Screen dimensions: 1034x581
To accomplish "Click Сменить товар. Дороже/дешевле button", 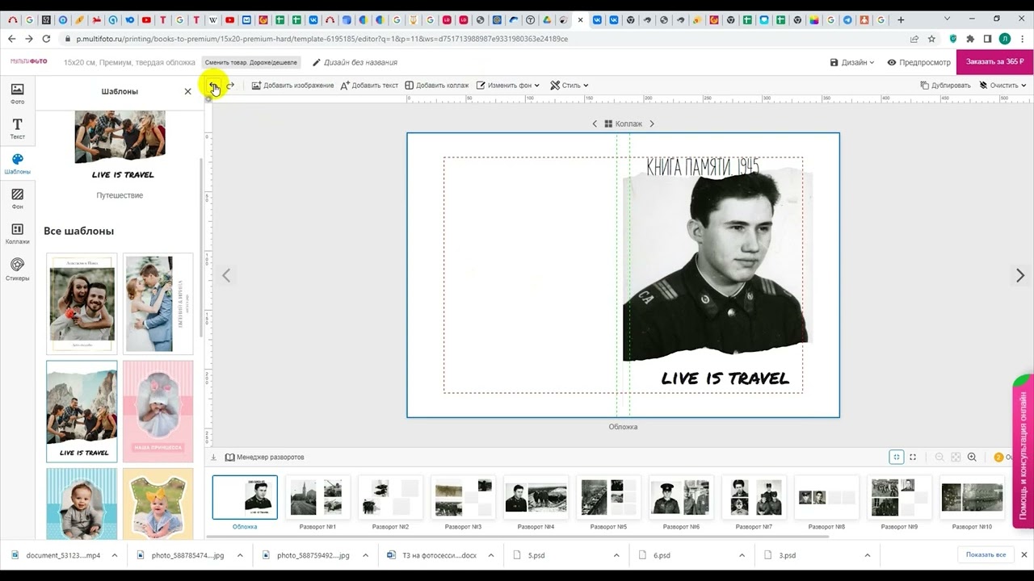I will click(250, 62).
